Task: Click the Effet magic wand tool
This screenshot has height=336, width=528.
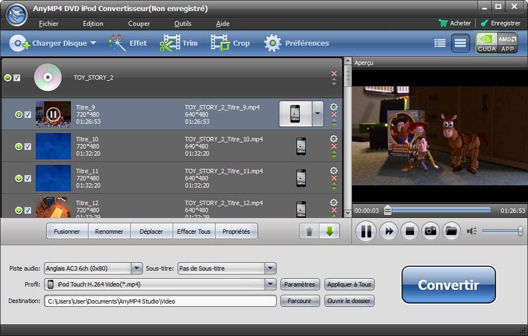Action: click(x=128, y=43)
